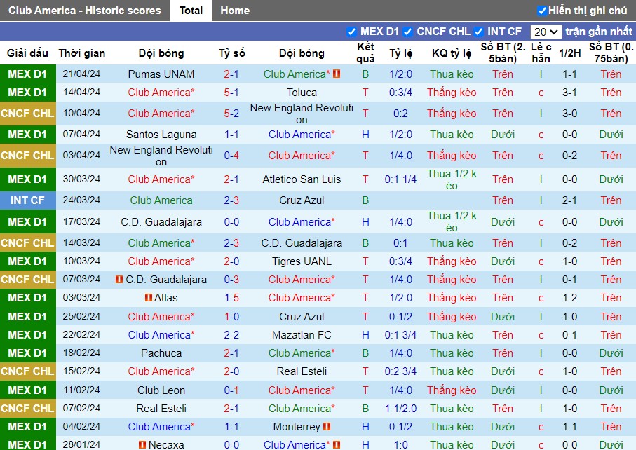
Task: Open Cruz Azul link on 25/02/24
Action: pos(302,317)
